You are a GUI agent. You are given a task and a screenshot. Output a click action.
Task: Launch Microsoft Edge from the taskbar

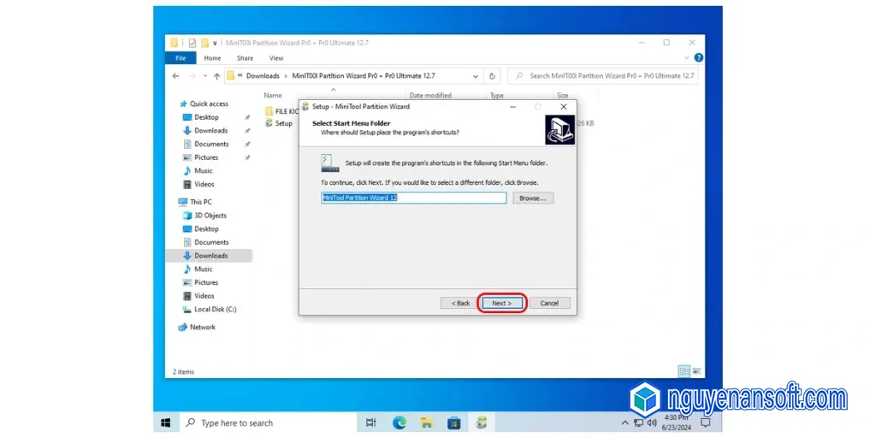pos(399,423)
